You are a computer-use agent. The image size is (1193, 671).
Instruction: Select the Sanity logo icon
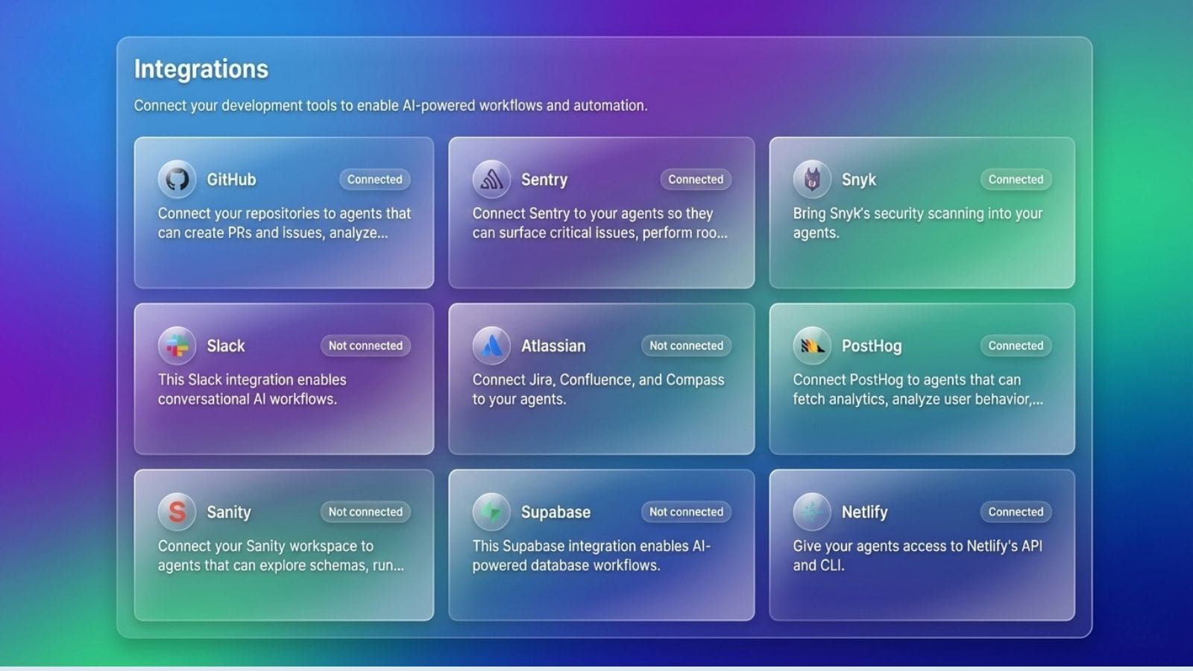pyautogui.click(x=177, y=511)
